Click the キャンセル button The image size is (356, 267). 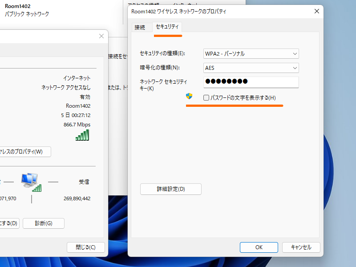point(301,247)
